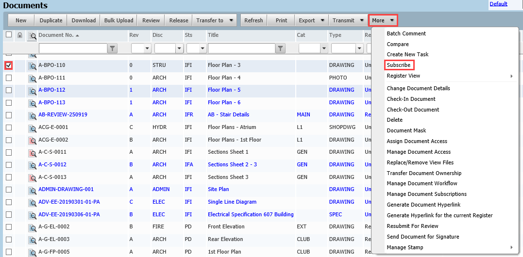This screenshot has height=257, width=523.
Task: Click the lock icon in the column header
Action: 20,35
